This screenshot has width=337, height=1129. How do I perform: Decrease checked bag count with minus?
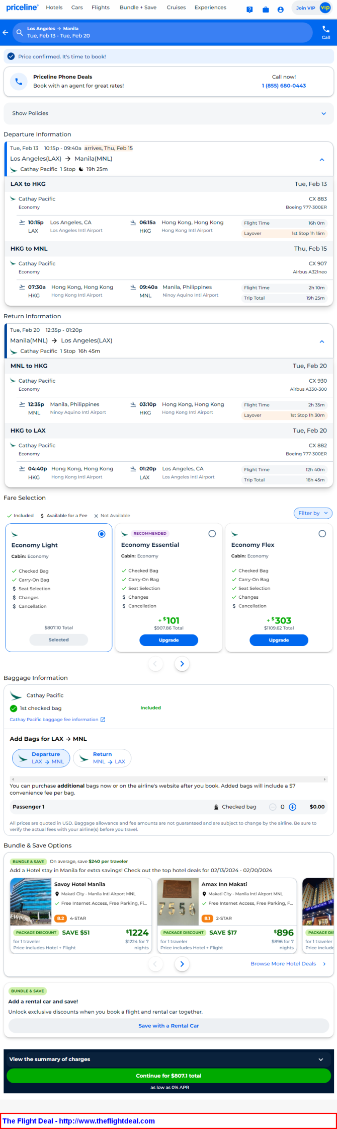273,807
